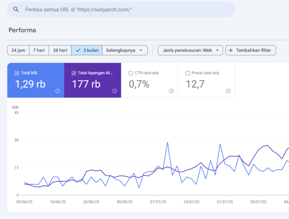Click the 177 rb impressions value

[x=86, y=84]
